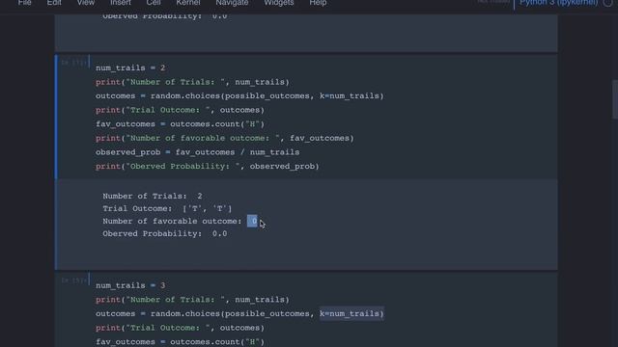Image resolution: width=618 pixels, height=347 pixels.
Task: Open the Navigate menu
Action: pyautogui.click(x=232, y=3)
